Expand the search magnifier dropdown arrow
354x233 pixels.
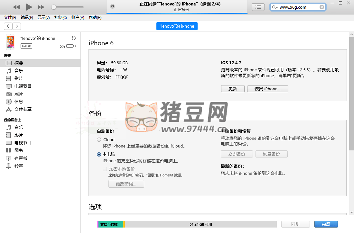pyautogui.click(x=275, y=7)
